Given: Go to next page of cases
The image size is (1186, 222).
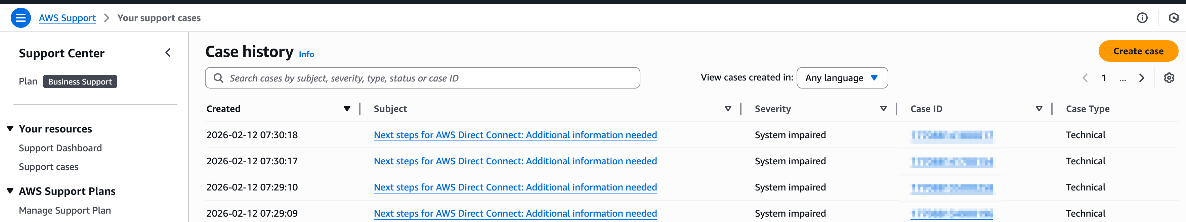Looking at the screenshot, I should tap(1141, 78).
